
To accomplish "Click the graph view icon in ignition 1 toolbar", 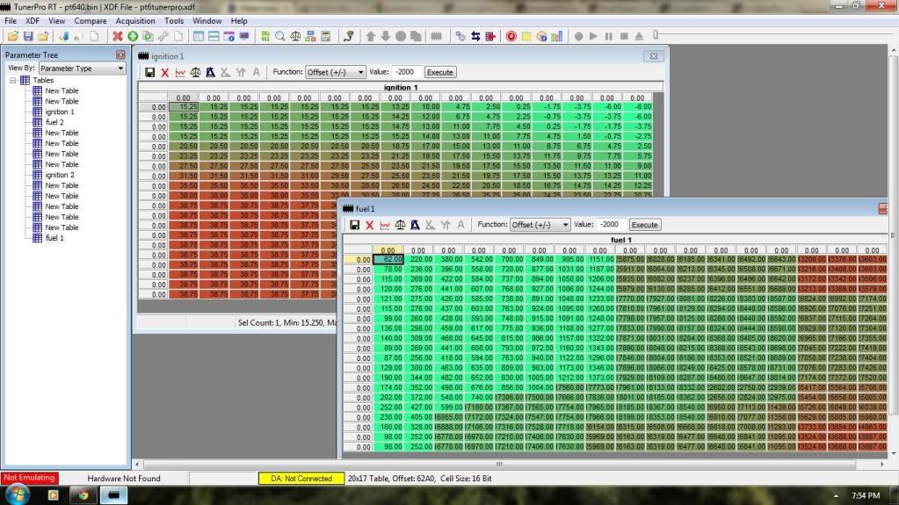I will coord(180,72).
